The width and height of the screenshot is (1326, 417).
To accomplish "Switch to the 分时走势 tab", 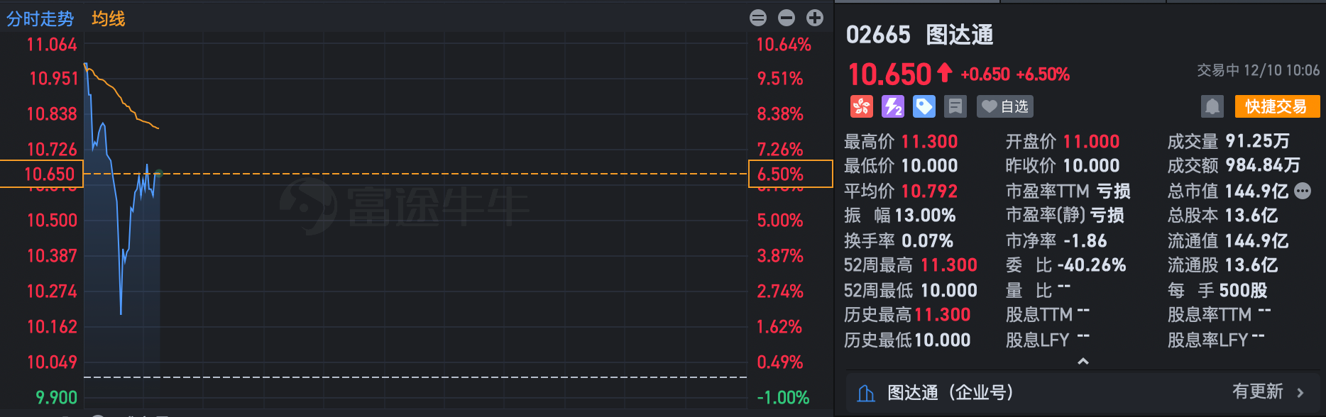I will point(40,20).
